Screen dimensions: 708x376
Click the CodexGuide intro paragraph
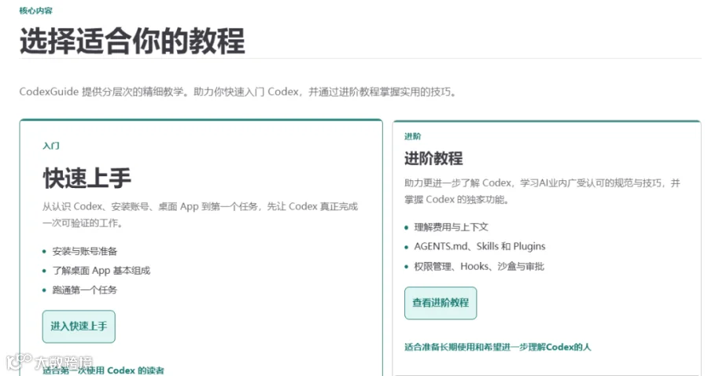pos(238,91)
